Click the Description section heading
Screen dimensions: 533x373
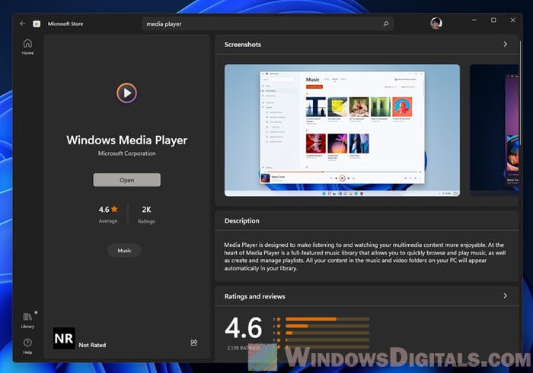click(x=241, y=221)
